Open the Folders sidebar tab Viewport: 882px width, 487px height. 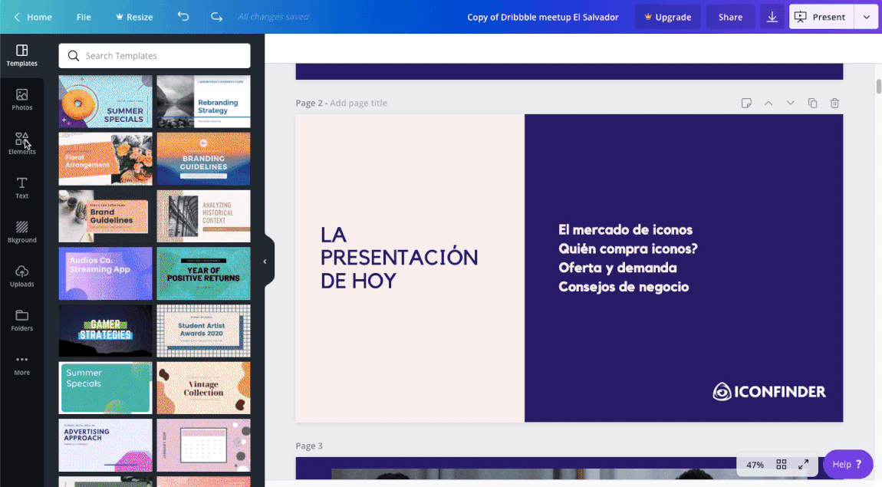coord(22,320)
